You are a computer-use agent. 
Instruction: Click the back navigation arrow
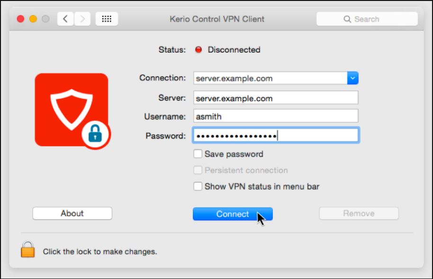pyautogui.click(x=65, y=19)
